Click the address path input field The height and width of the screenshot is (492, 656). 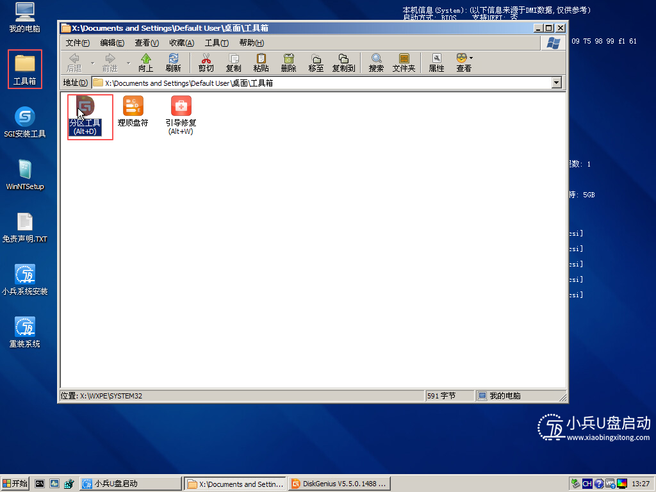coord(320,83)
